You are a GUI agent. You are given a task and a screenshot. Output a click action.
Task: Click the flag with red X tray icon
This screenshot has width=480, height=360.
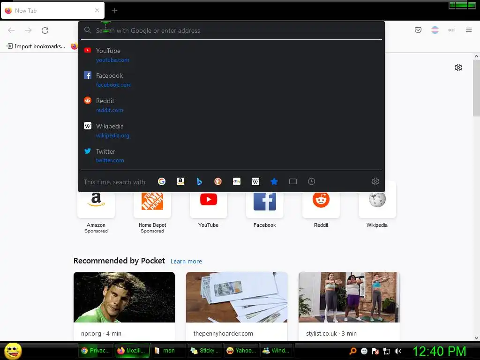pos(375,351)
